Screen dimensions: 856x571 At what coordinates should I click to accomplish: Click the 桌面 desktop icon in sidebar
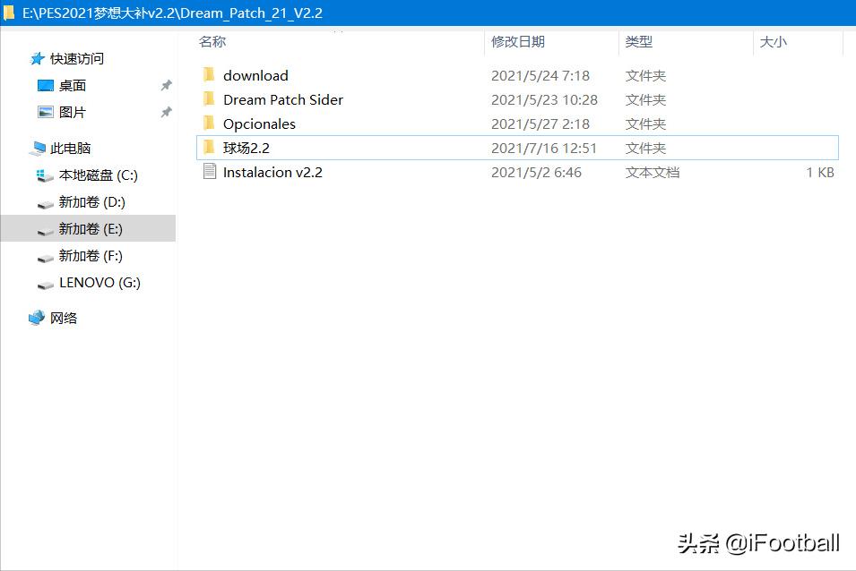coord(46,86)
